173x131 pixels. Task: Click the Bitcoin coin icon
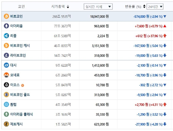click(x=6, y=16)
